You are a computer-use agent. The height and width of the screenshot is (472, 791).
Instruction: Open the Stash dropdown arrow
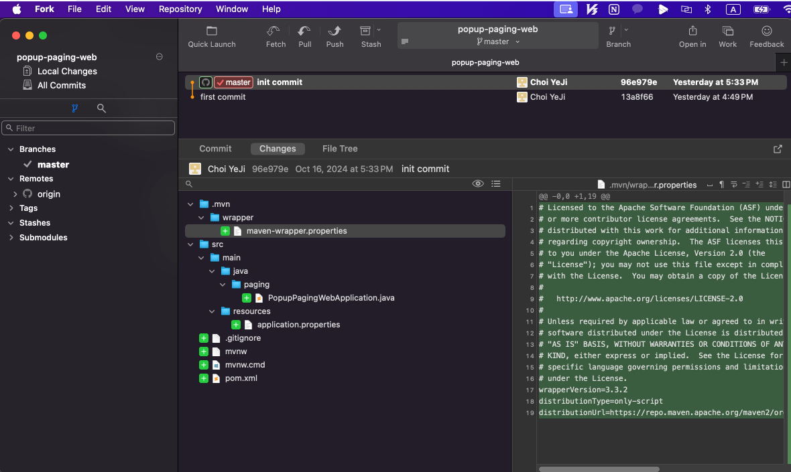[379, 30]
